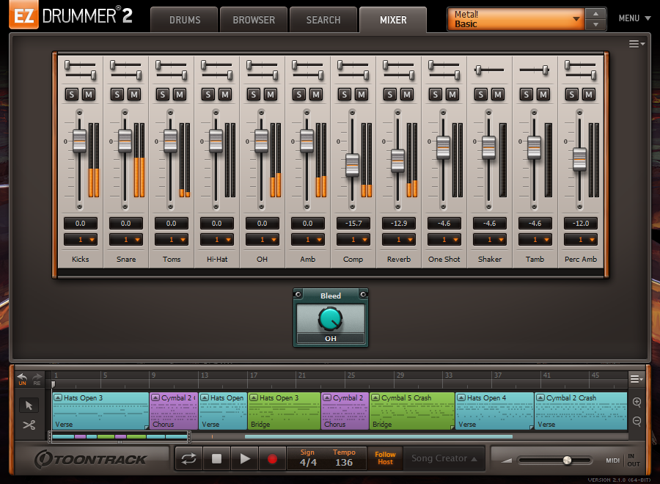Open Cymbal 2 Crash block menu icon
Image resolution: width=660 pixels, height=484 pixels.
(x=540, y=397)
